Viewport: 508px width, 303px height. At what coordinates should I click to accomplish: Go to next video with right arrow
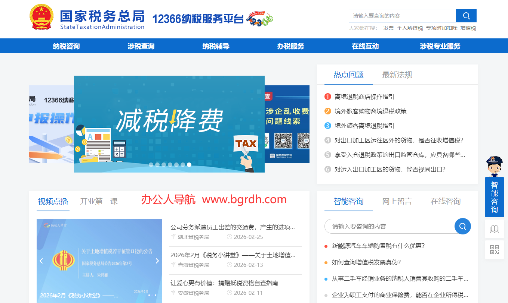point(157,261)
